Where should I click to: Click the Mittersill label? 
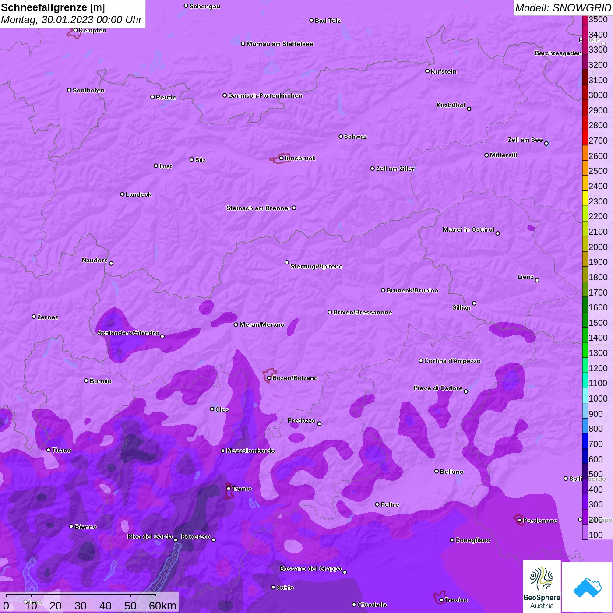click(504, 155)
